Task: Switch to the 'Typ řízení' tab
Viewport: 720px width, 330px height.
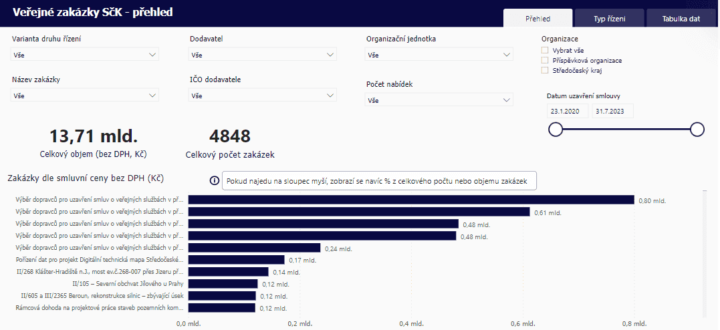Action: 609,19
